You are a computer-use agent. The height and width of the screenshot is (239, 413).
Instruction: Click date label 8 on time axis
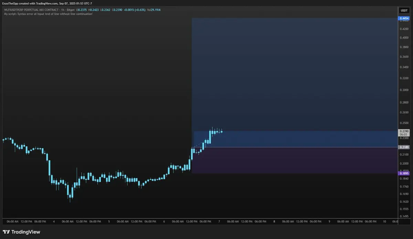tap(274, 221)
